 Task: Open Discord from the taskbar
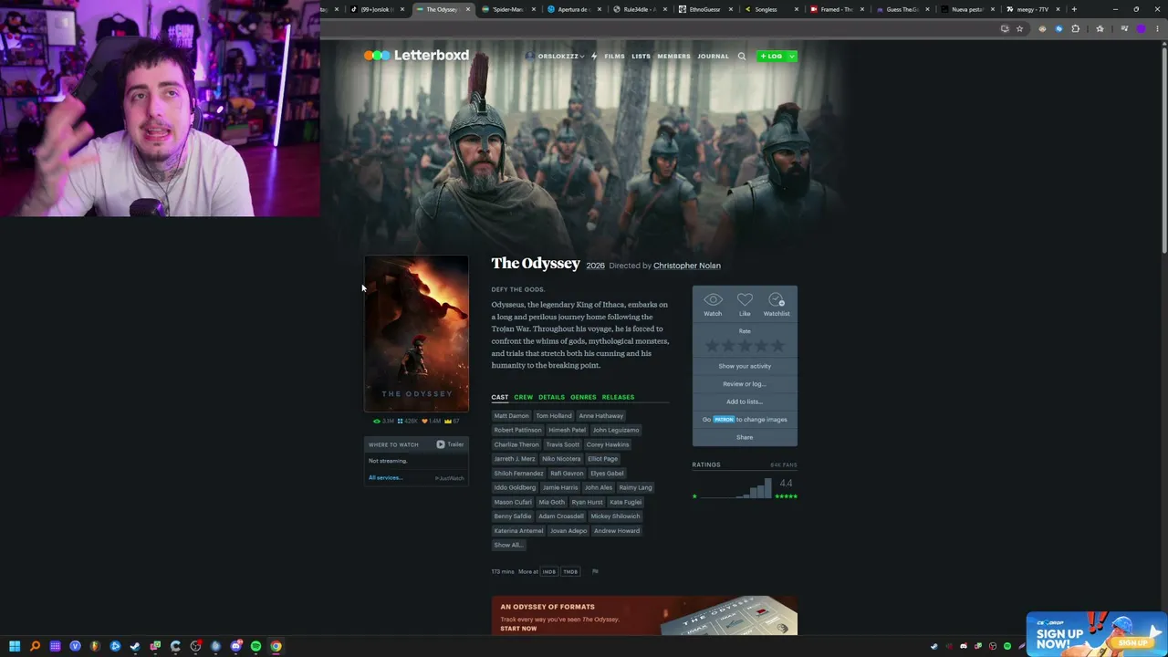pos(235,646)
